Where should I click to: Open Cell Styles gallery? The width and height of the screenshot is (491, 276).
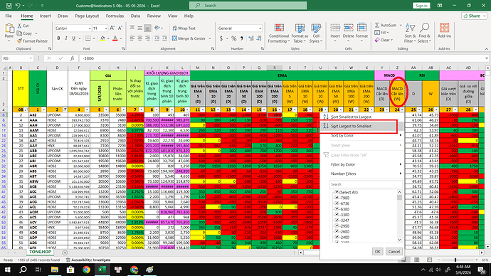316,33
